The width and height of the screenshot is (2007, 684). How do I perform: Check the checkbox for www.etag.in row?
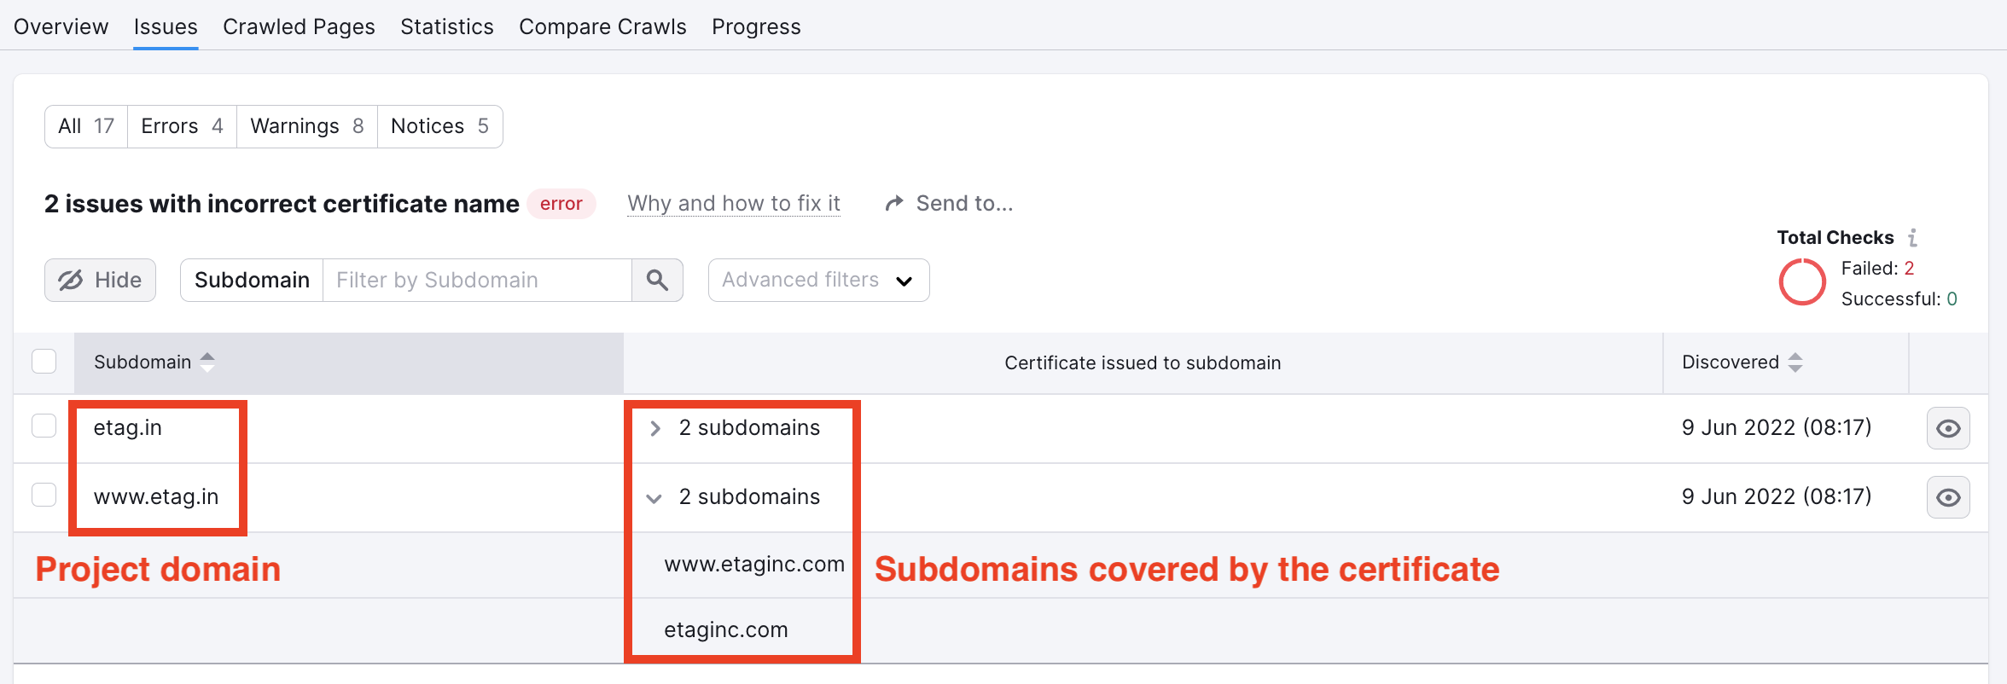click(44, 494)
